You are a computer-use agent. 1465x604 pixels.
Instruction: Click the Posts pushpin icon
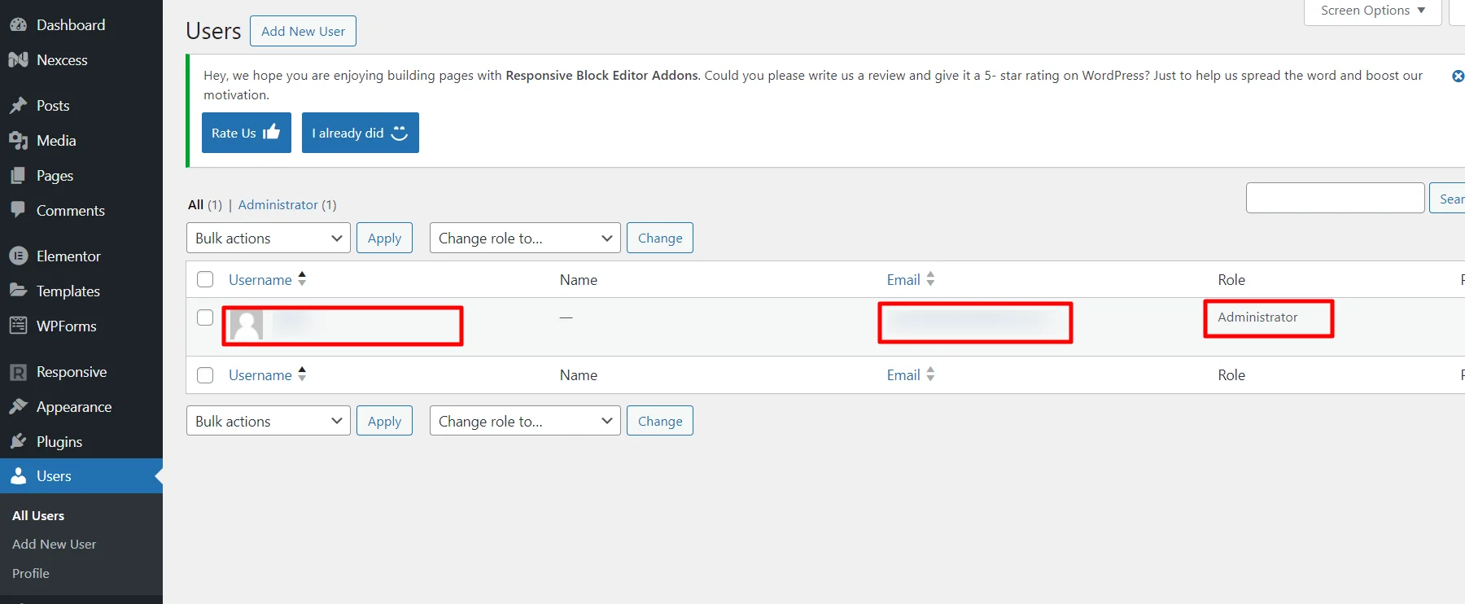tap(18, 106)
